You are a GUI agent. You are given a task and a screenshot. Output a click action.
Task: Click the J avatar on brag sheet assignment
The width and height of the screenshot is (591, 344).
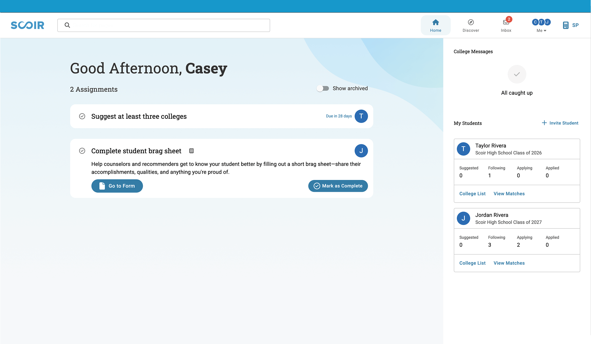coord(361,151)
